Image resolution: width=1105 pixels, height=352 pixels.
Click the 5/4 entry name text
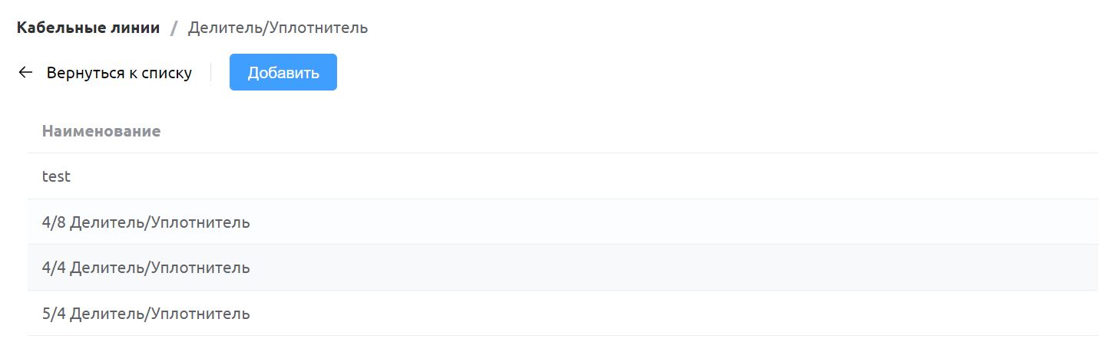(146, 314)
